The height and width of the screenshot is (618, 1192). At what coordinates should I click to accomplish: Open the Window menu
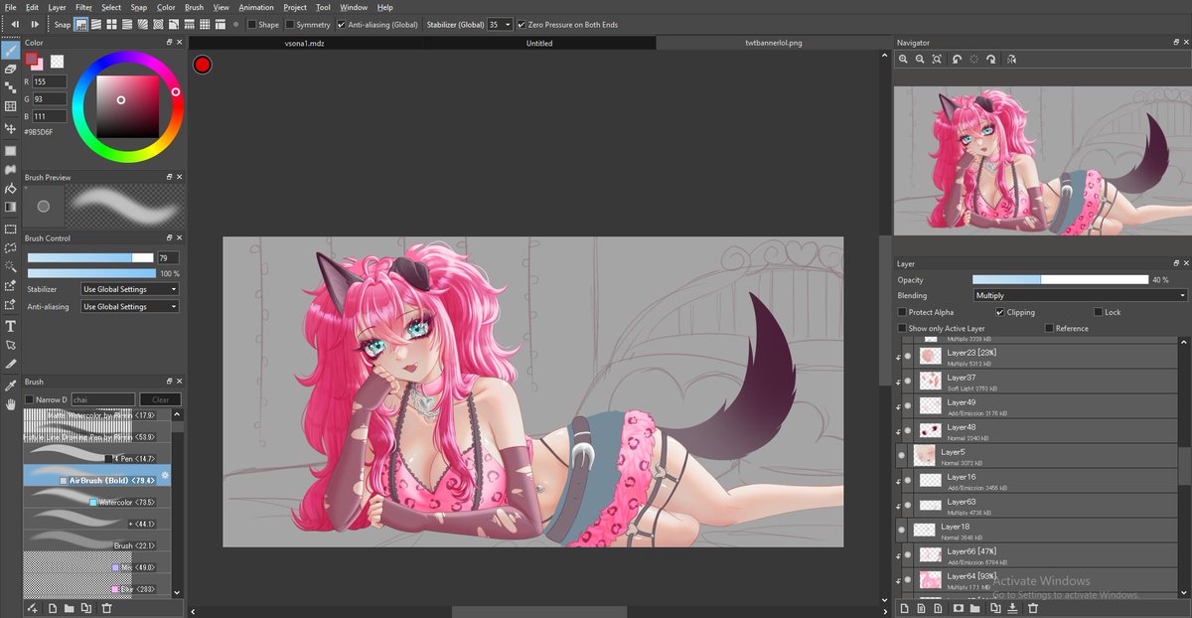pos(354,7)
